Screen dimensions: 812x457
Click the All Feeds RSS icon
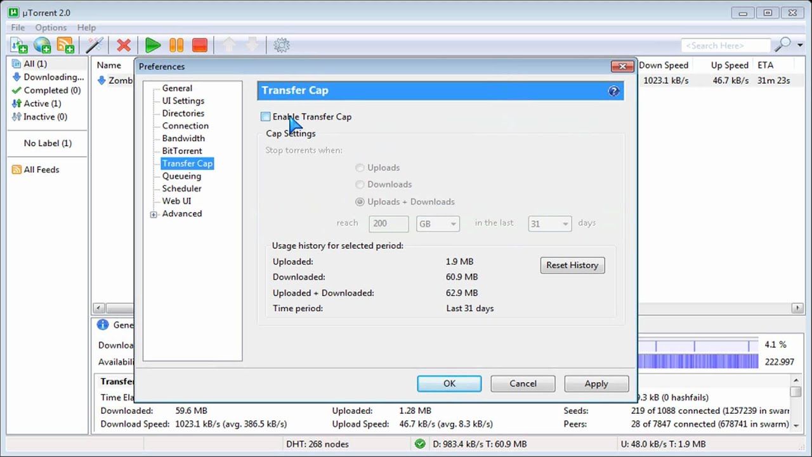(x=16, y=169)
